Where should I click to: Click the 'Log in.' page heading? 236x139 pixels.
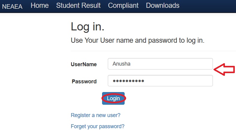87,27
